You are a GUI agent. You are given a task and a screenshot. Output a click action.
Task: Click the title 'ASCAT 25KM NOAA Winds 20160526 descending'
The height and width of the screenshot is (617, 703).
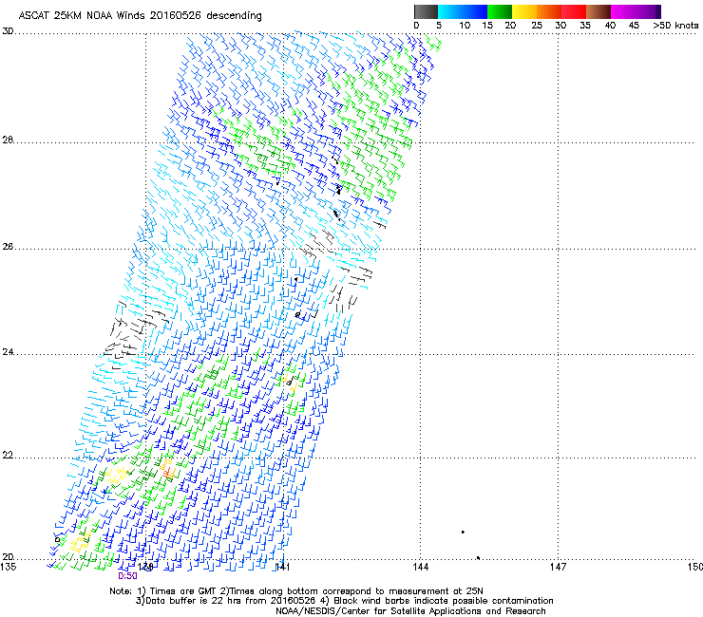coord(140,16)
